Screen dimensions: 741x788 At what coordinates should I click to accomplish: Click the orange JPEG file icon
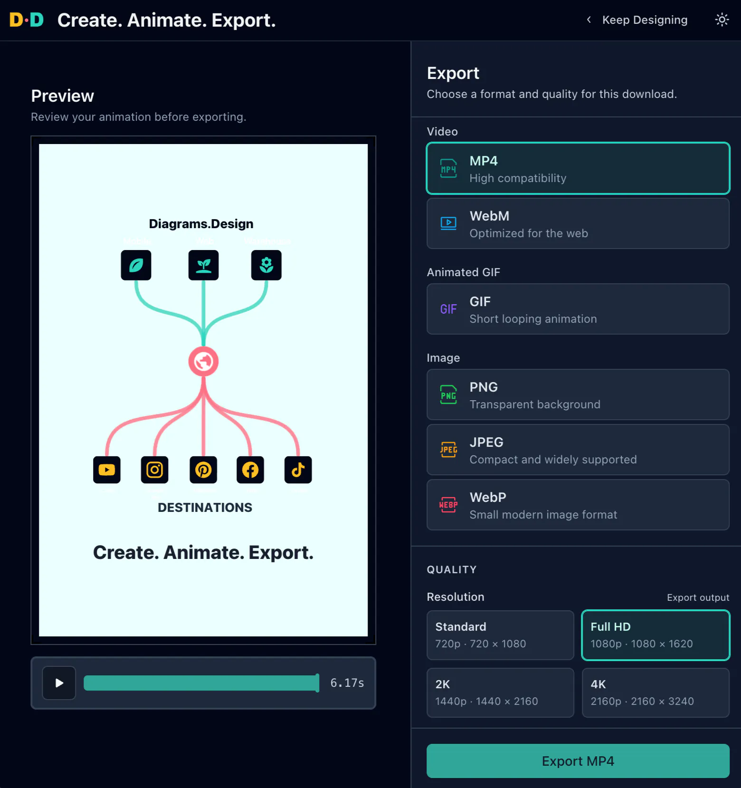tap(448, 450)
